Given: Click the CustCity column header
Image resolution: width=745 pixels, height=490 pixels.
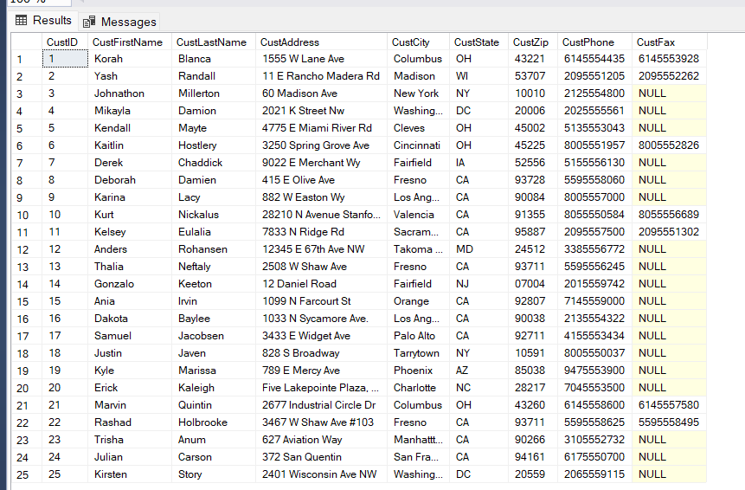Looking at the screenshot, I should point(418,42).
